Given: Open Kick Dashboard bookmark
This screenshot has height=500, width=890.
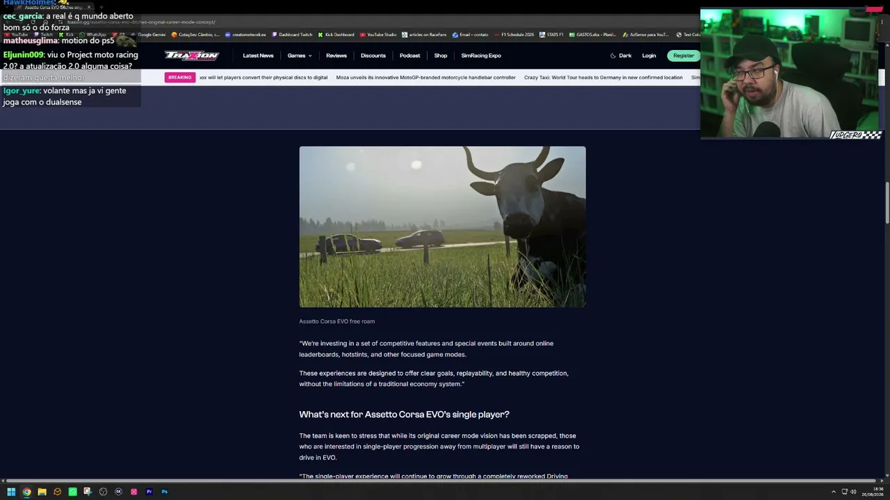Looking at the screenshot, I should [336, 35].
